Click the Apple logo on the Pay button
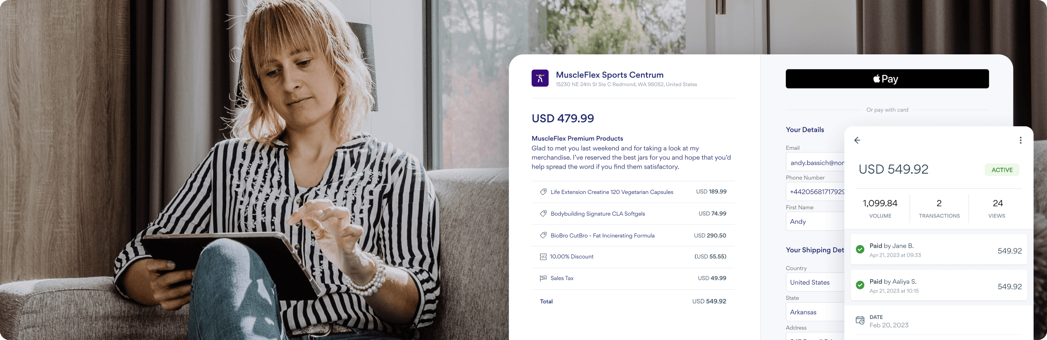Image resolution: width=1047 pixels, height=340 pixels. tap(875, 78)
